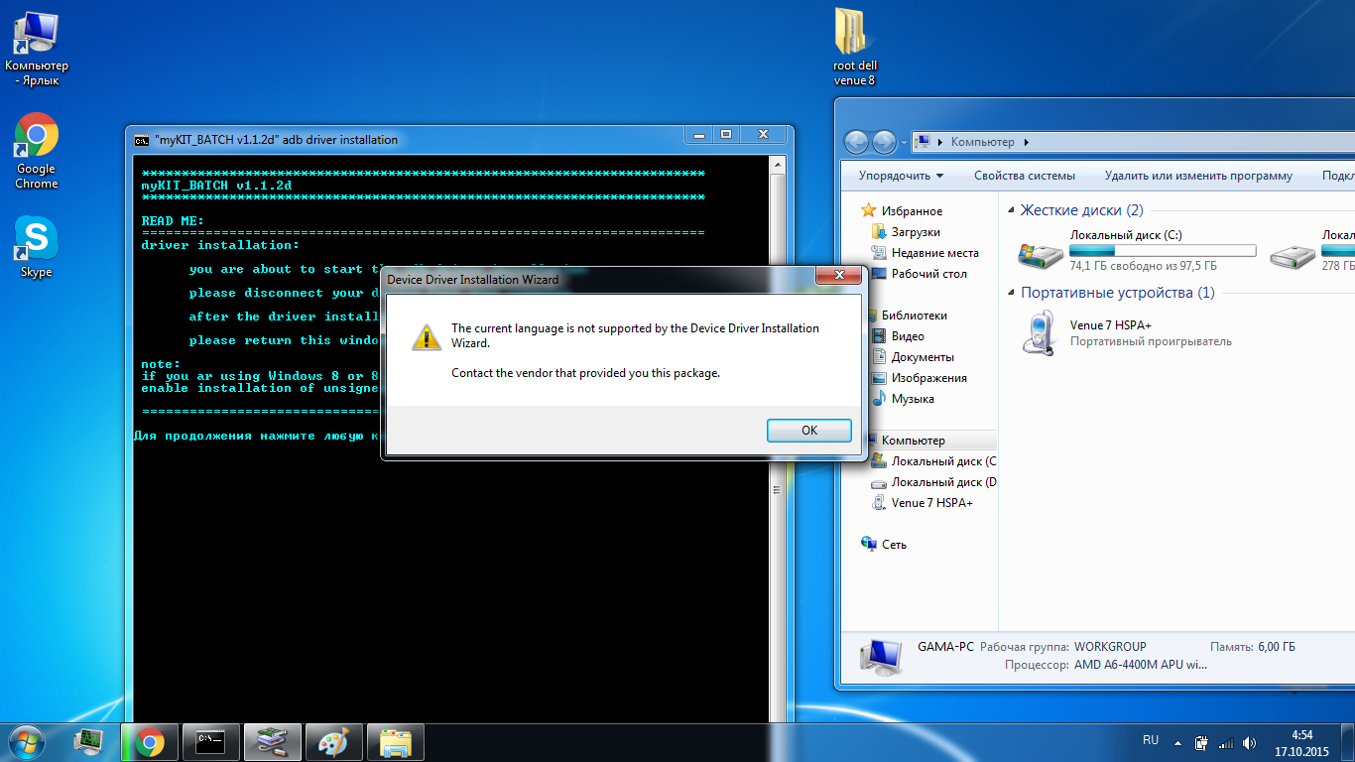1355x762 pixels.
Task: Click Свойства системы in the toolbar
Action: [1024, 176]
